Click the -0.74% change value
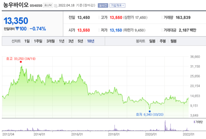This screenshot has height=139, width=206. tap(38, 29)
